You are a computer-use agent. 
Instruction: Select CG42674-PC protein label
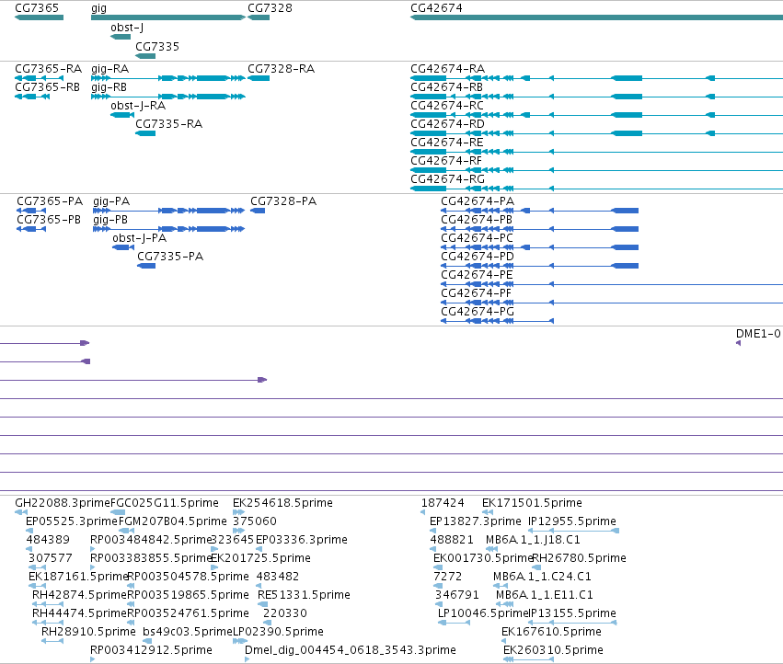click(477, 238)
